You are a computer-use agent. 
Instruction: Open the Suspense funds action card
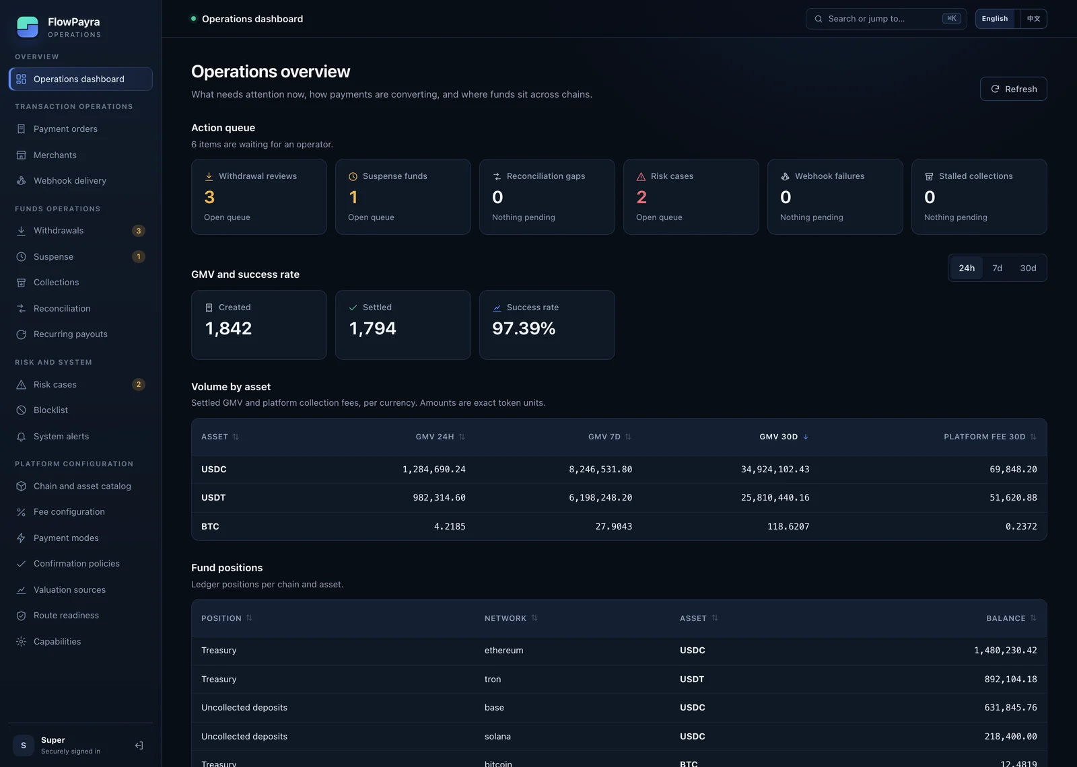(403, 196)
